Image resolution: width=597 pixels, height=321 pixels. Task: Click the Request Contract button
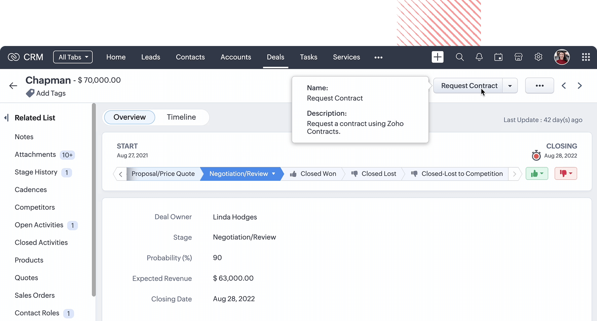tap(469, 86)
